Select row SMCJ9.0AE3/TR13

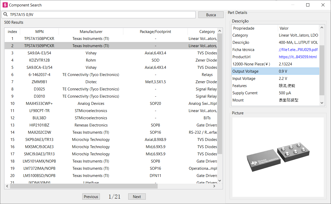tap(111, 154)
